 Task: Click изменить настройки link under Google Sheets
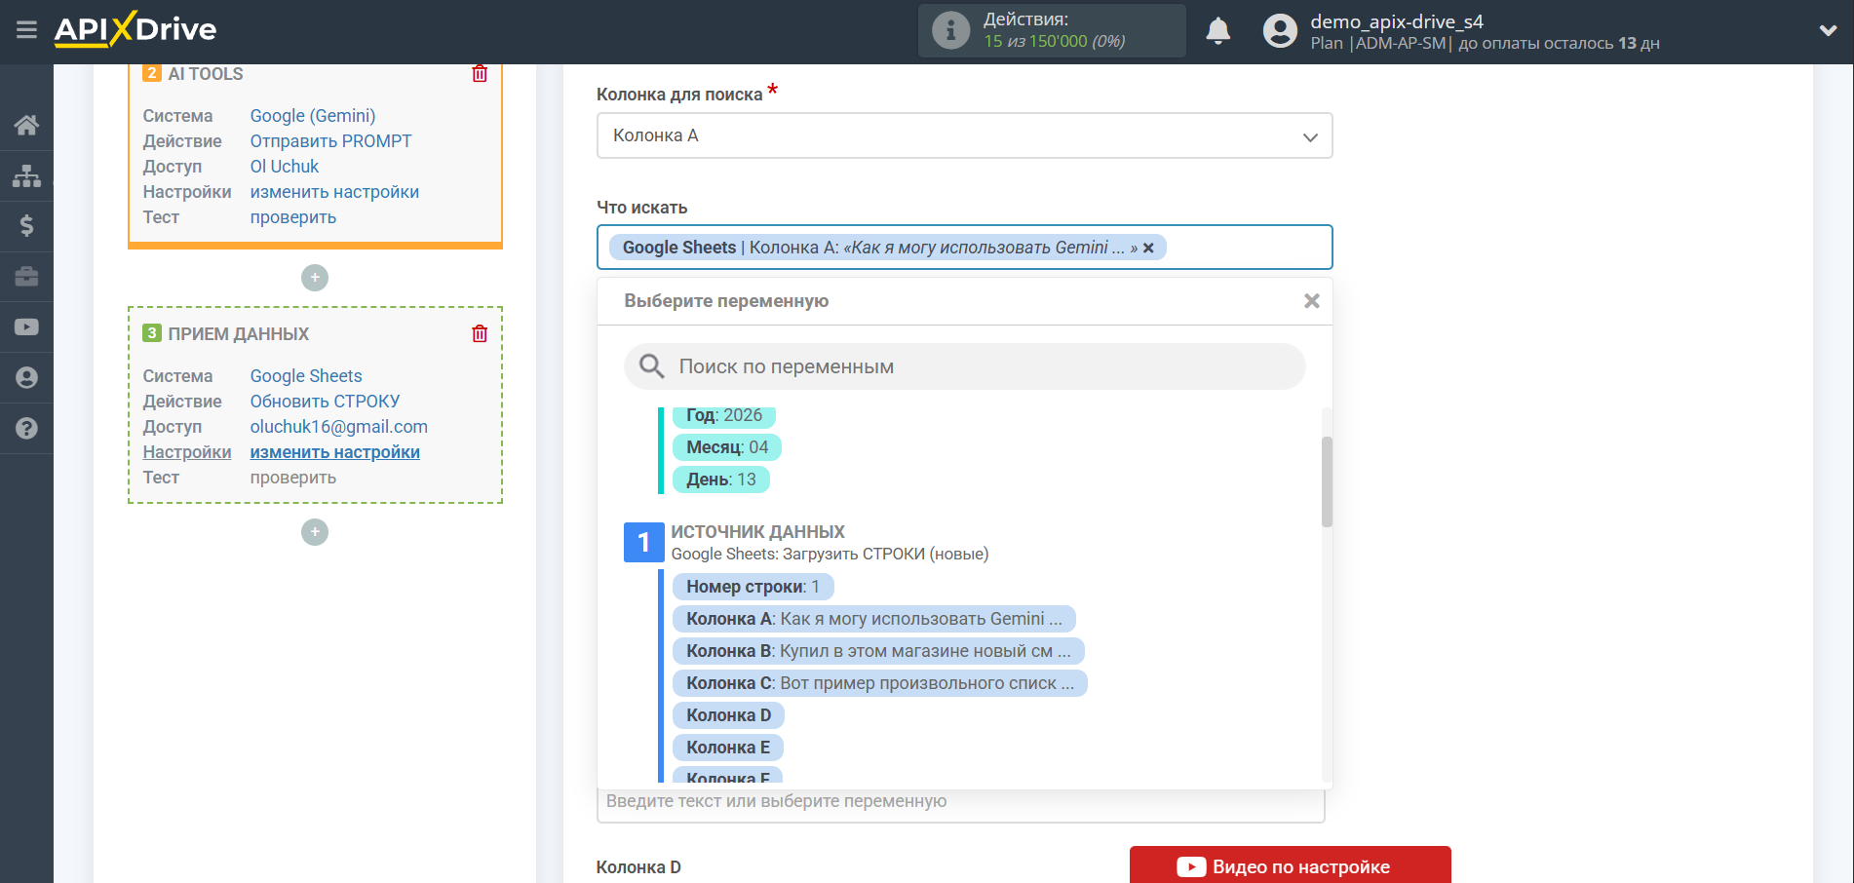point(334,452)
